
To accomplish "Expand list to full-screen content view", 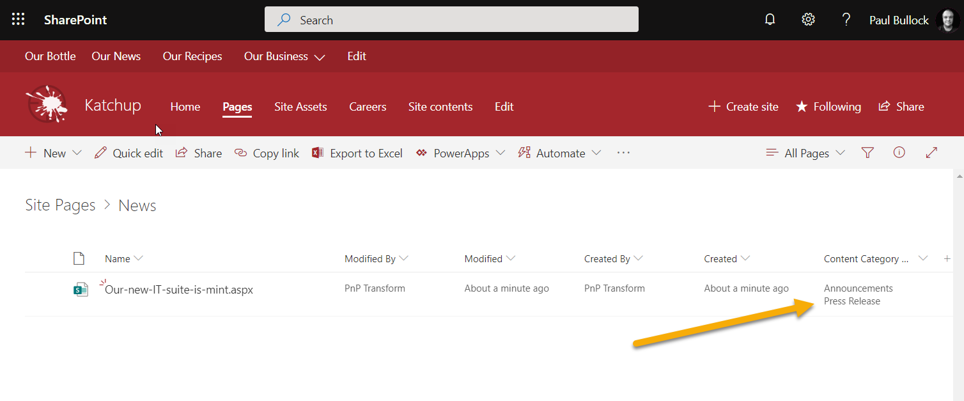I will [x=931, y=153].
